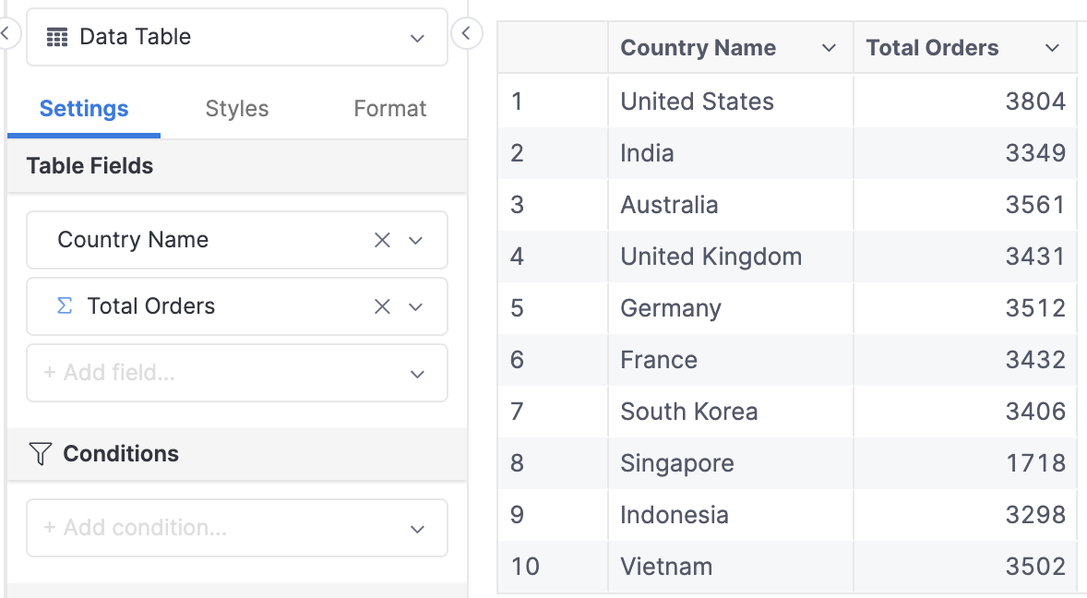Click row number 4 in the table

click(517, 257)
